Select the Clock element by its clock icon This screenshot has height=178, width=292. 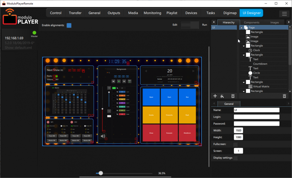point(250,50)
